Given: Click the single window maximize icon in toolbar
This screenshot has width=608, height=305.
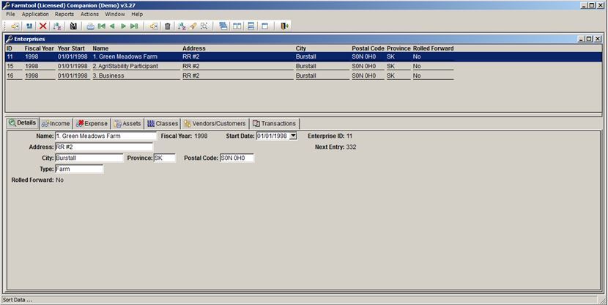Looking at the screenshot, I should click(x=265, y=26).
